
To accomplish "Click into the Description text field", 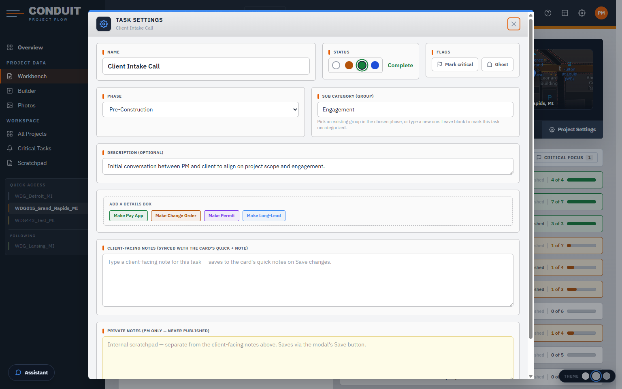I will coord(308,166).
